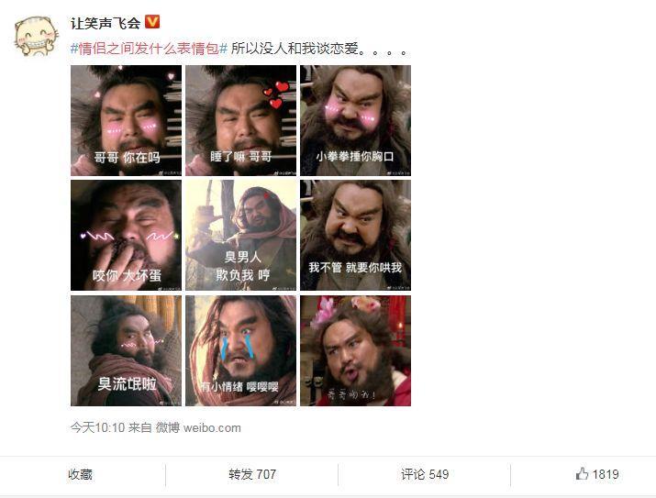Open the 评论 549 comments button

tap(425, 474)
